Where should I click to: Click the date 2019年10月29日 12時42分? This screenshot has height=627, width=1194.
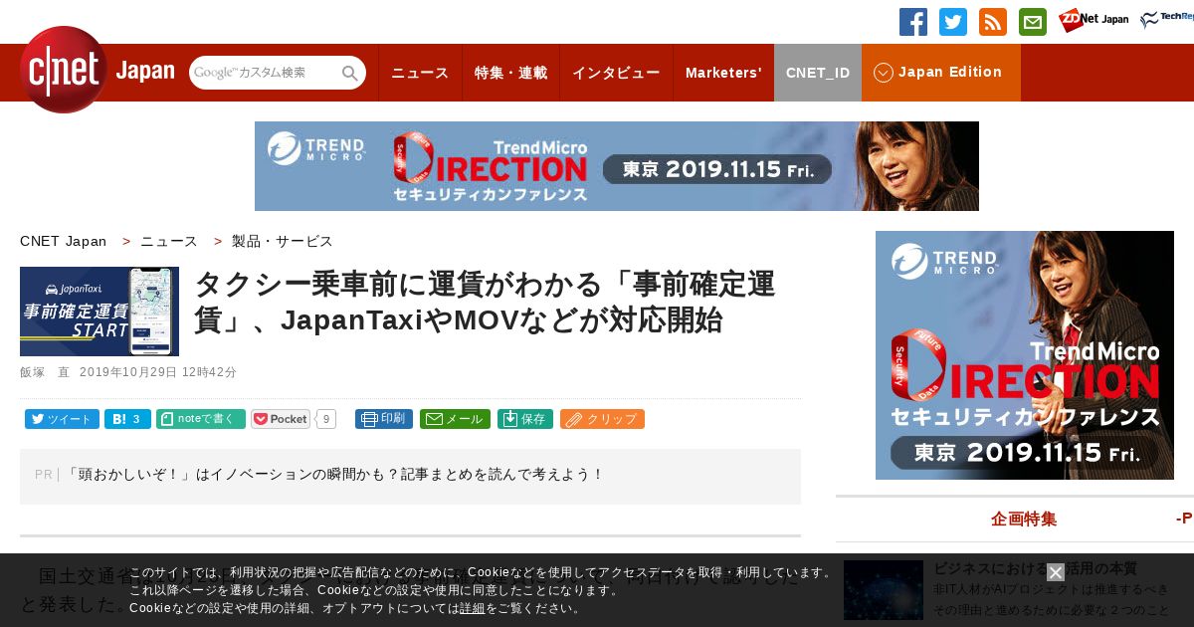click(x=158, y=372)
